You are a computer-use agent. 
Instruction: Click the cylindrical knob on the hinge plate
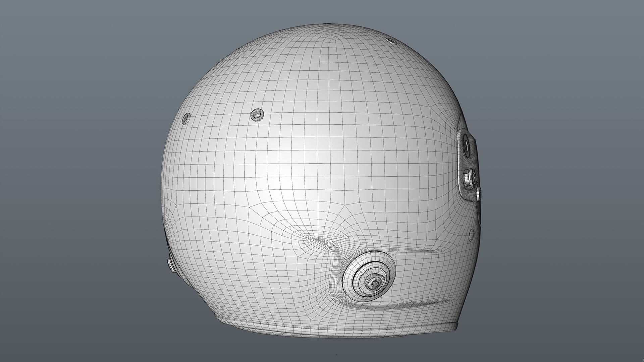[470, 178]
